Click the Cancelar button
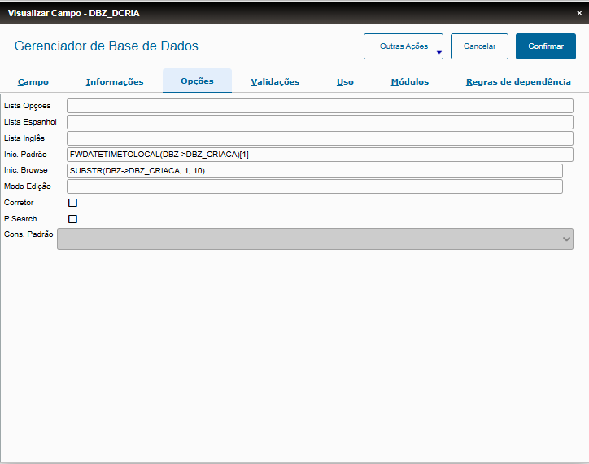 [x=479, y=46]
